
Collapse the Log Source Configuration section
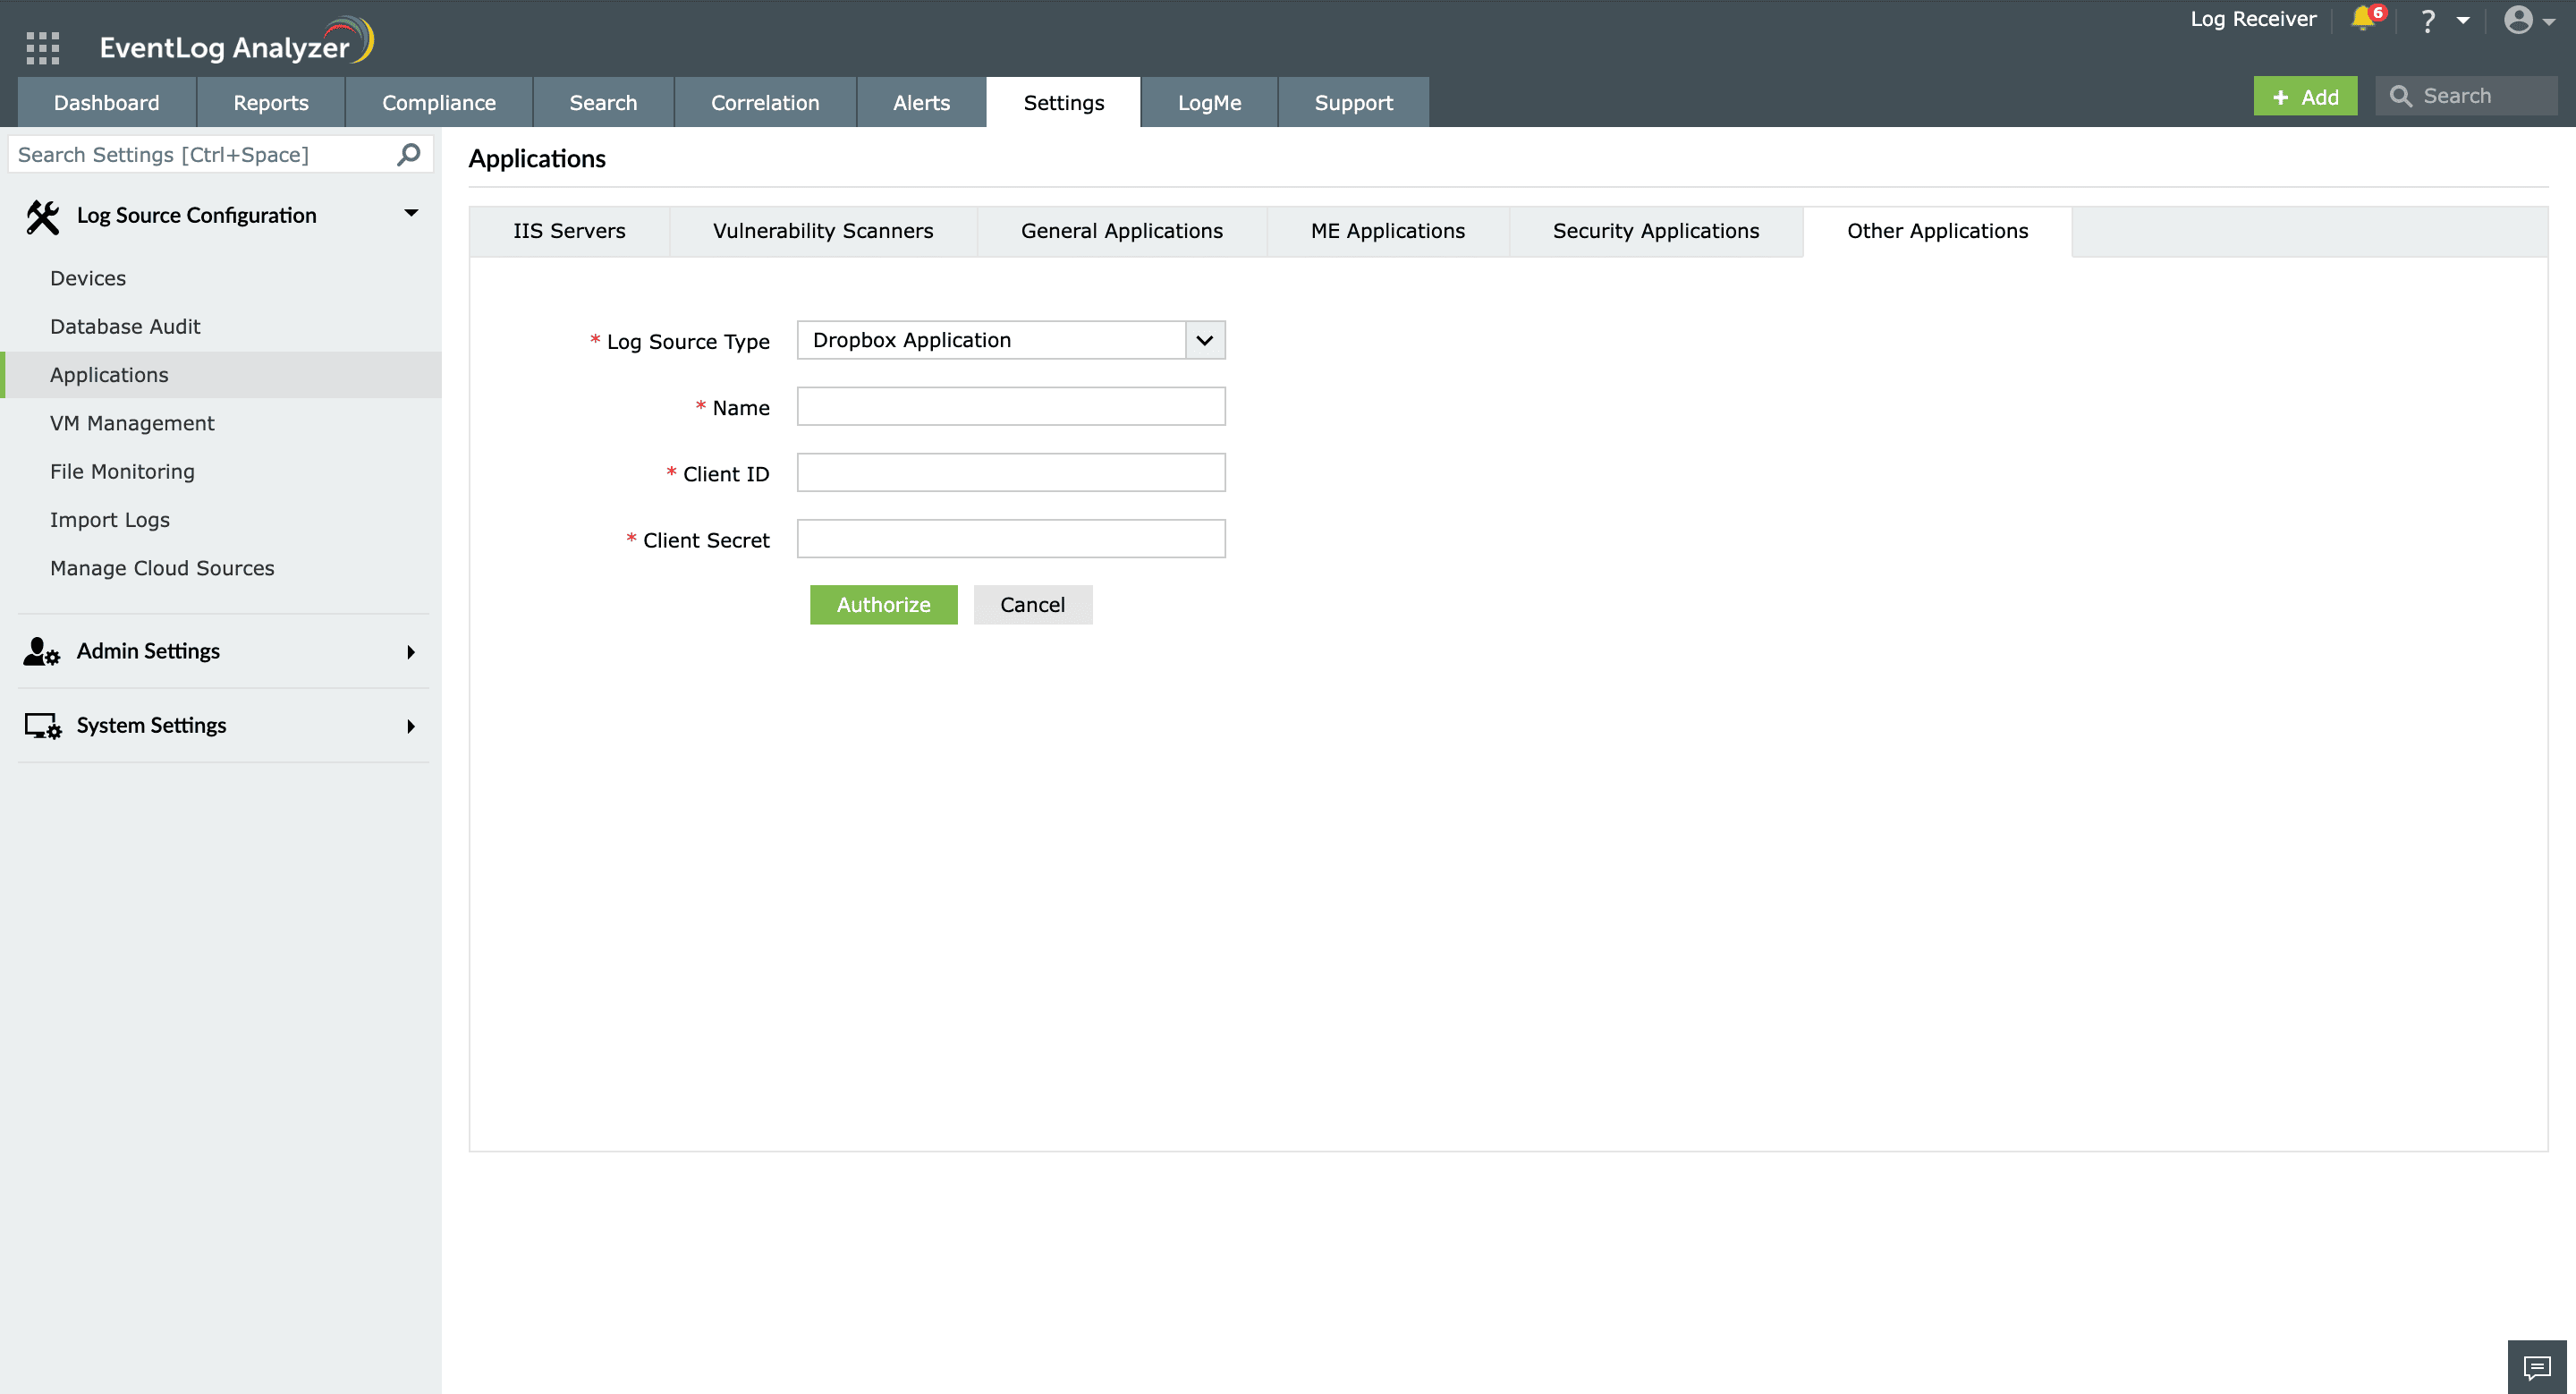tap(410, 213)
